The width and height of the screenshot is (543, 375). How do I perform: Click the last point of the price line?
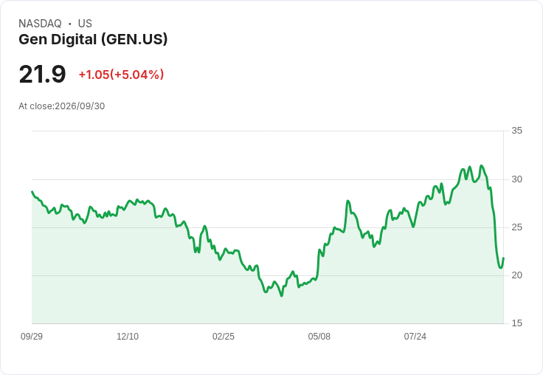coord(503,258)
